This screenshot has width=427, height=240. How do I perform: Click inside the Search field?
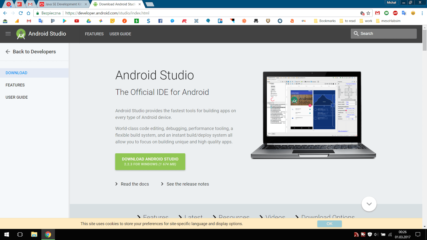(383, 33)
